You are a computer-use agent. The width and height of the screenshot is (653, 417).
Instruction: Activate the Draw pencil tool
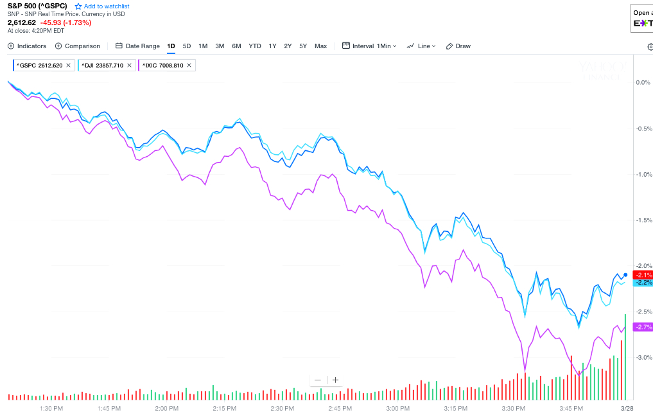click(x=458, y=46)
